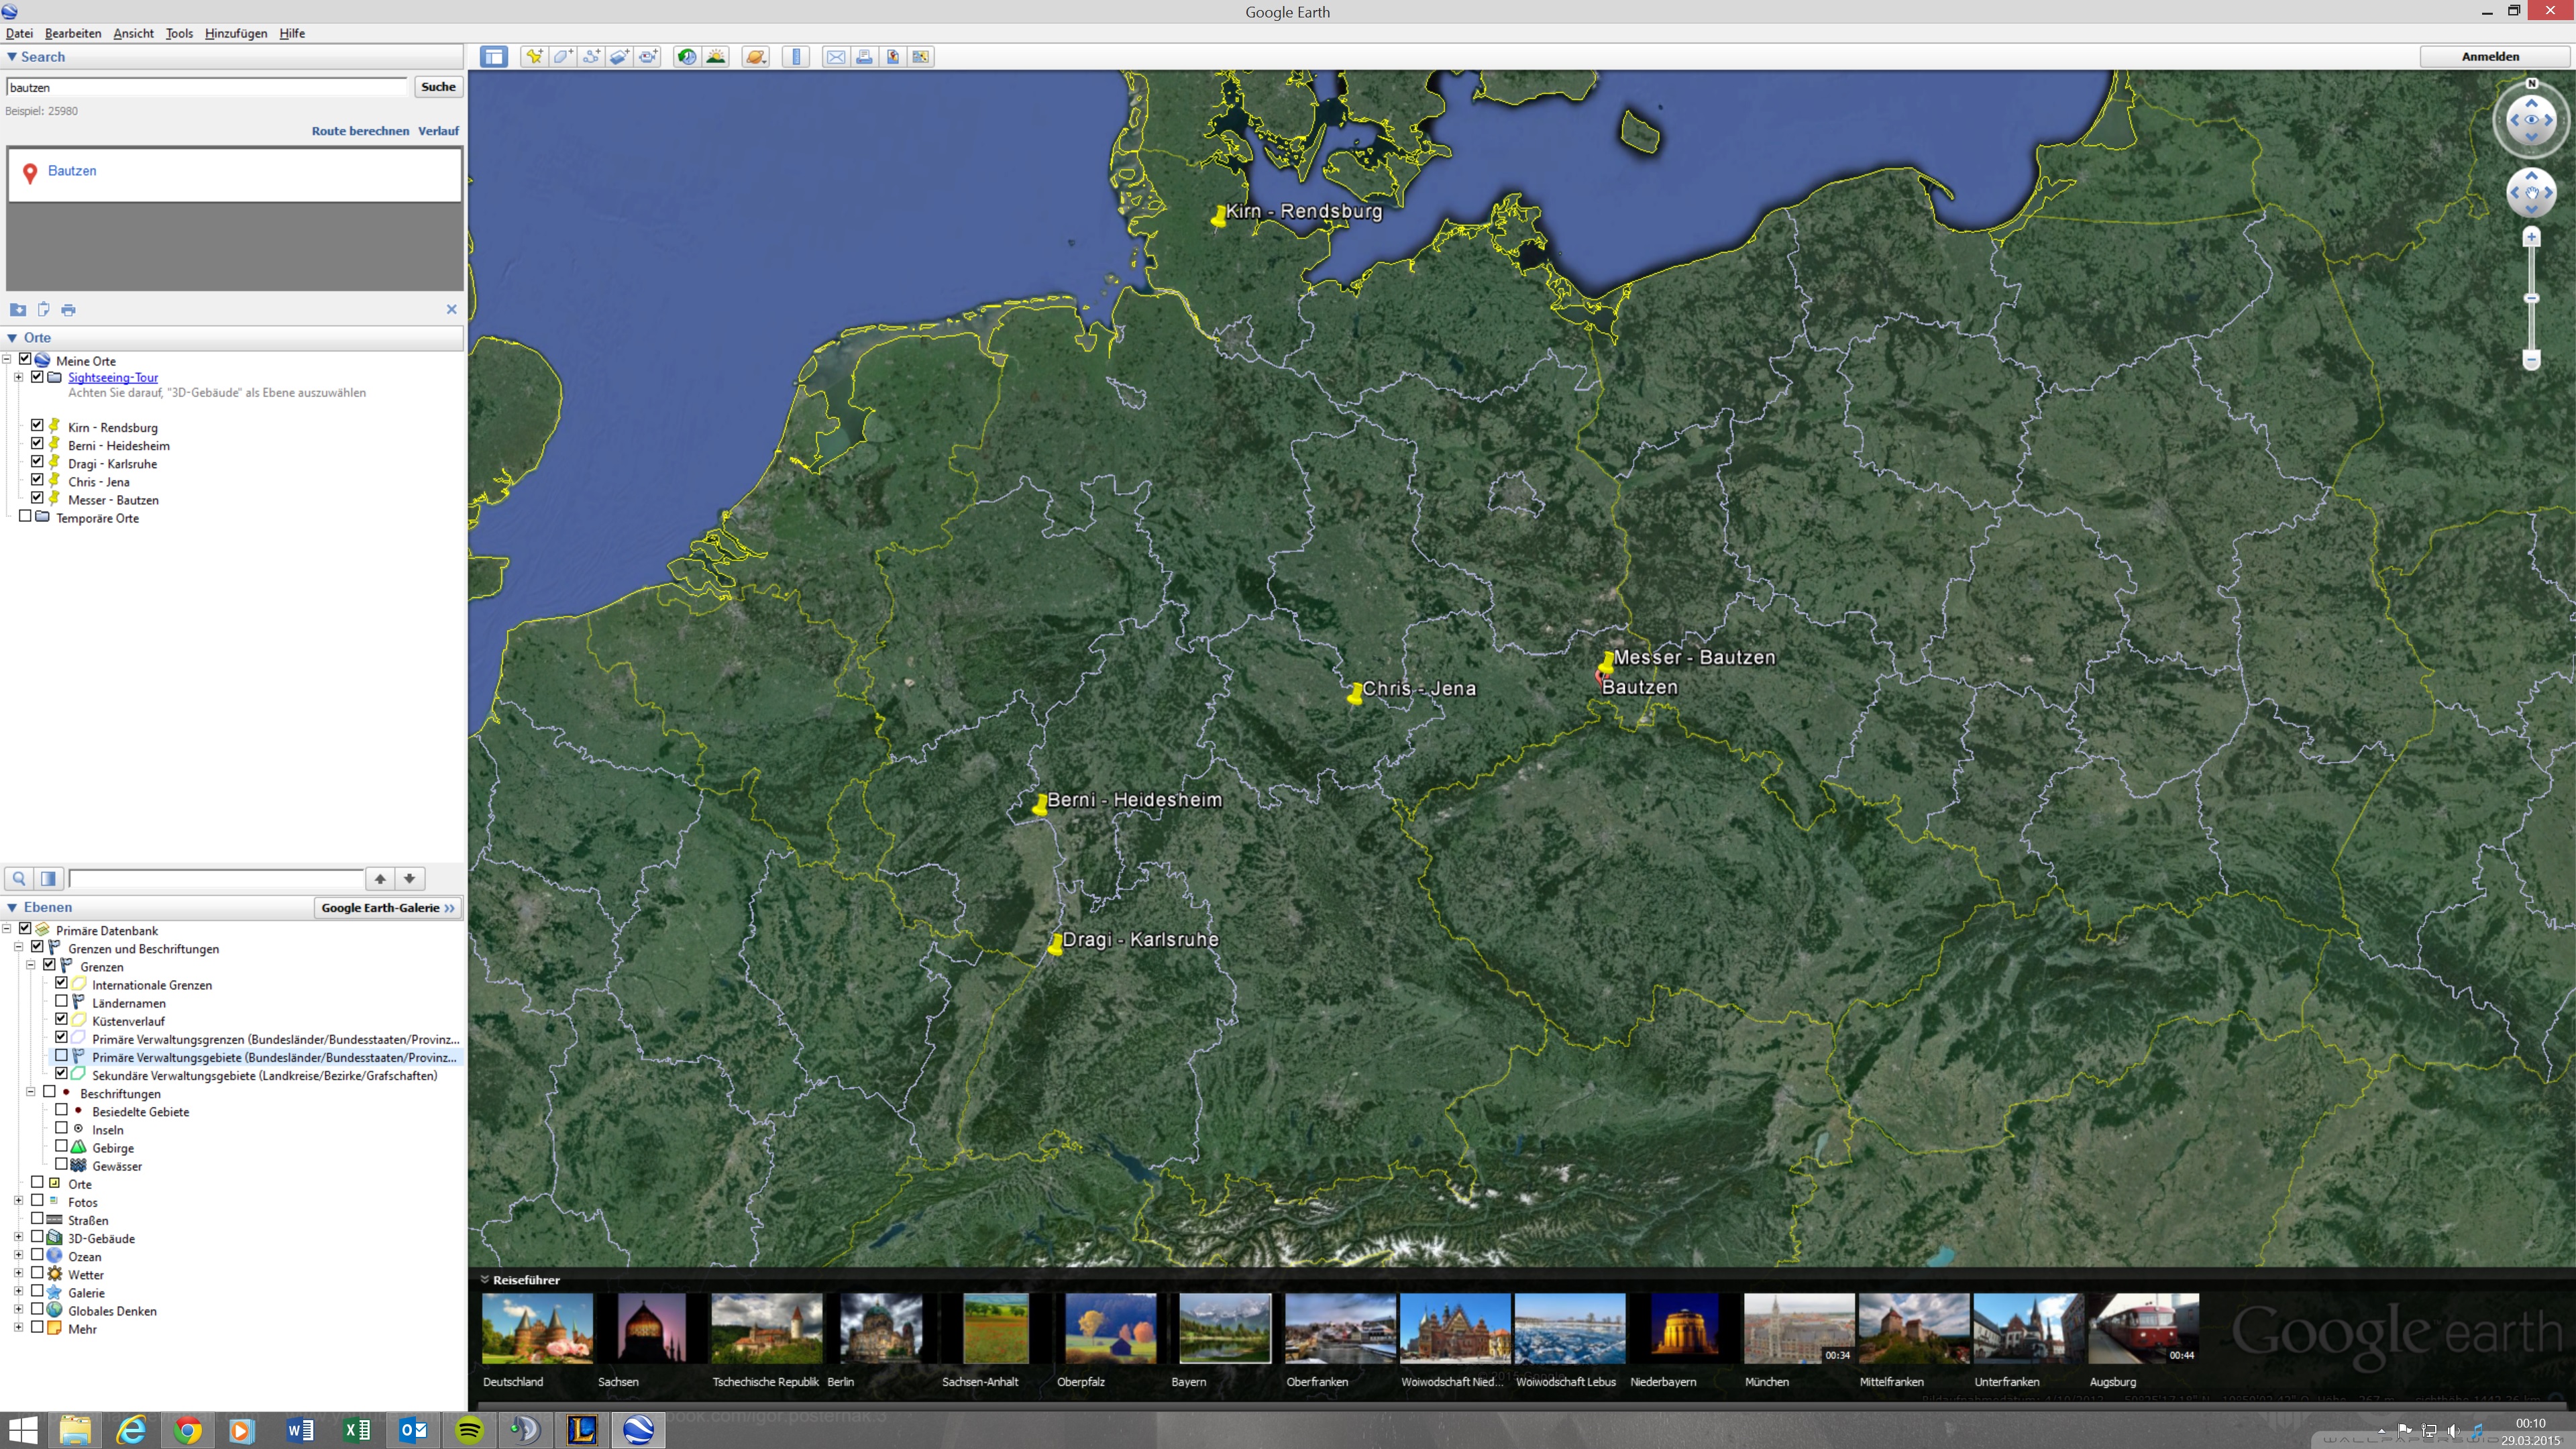The height and width of the screenshot is (1449, 2576).
Task: Open the Sightseeing-Tour link
Action: click(113, 377)
